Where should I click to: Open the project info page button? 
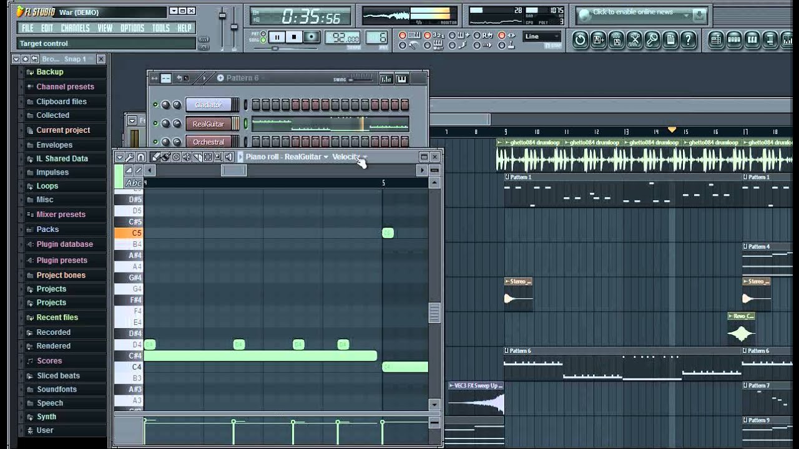point(670,40)
